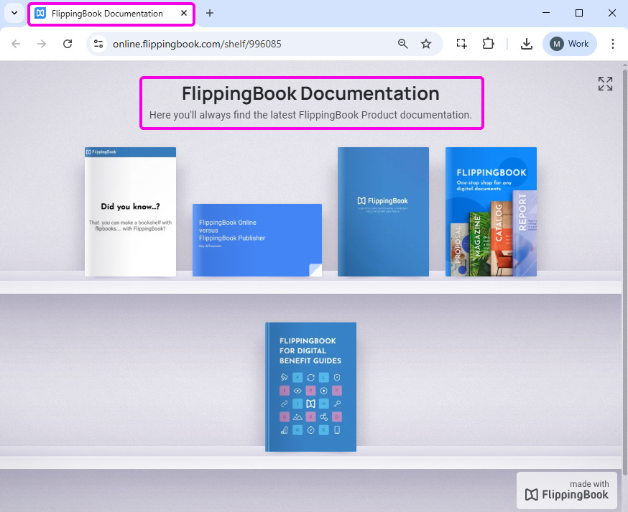Close the FlippingBook Documentation tab
The image size is (628, 512).
(x=184, y=13)
